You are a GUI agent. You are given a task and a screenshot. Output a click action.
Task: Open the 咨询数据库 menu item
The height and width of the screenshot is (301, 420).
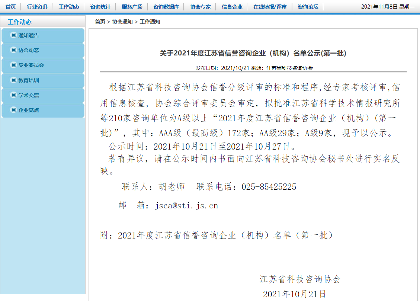[x=166, y=7]
